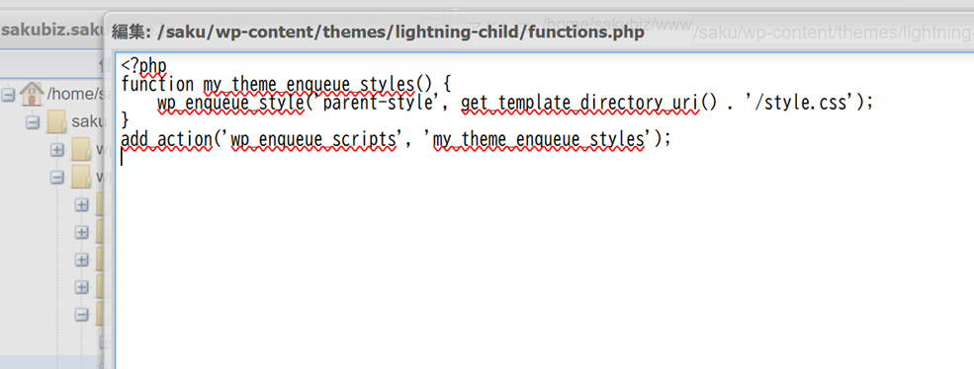Click the sakubiz.saku title at top left

coord(51,31)
